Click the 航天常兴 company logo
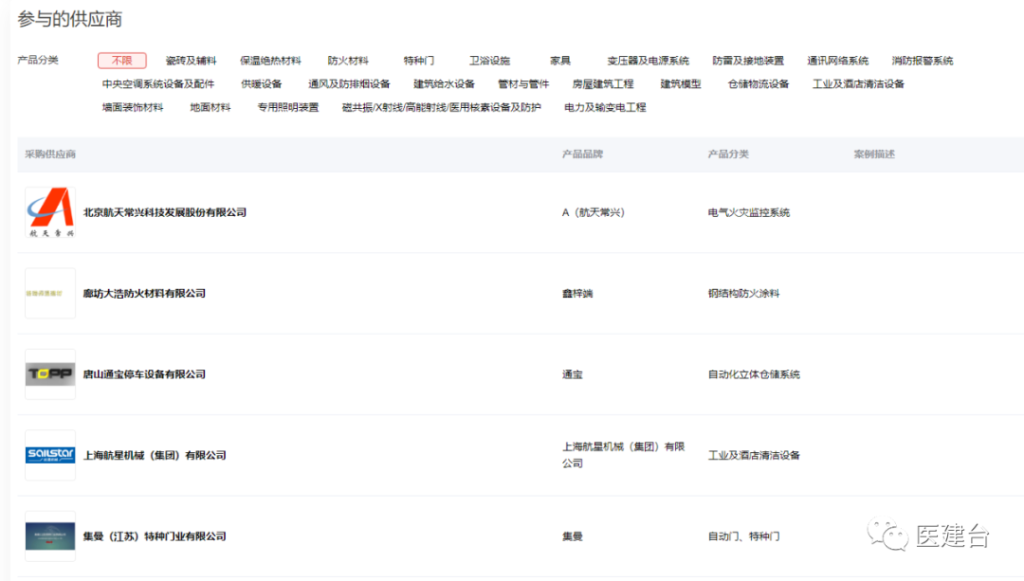Screen dimensions: 1024x581 49,211
